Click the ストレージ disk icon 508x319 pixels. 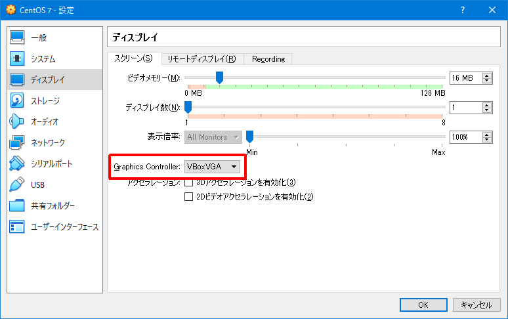click(x=17, y=100)
